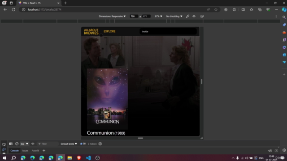Screen dimensions: 287x161
Task: Open the No throttling dropdown
Action: point(174,16)
